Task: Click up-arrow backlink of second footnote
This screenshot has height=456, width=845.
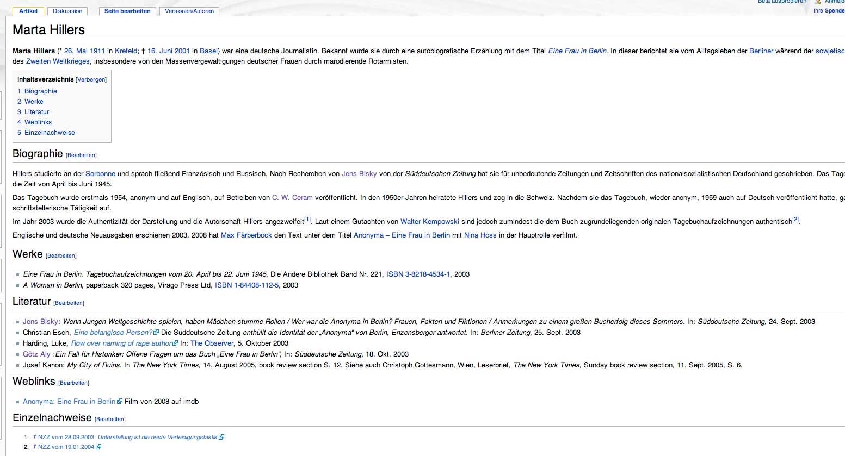Action: pyautogui.click(x=34, y=447)
